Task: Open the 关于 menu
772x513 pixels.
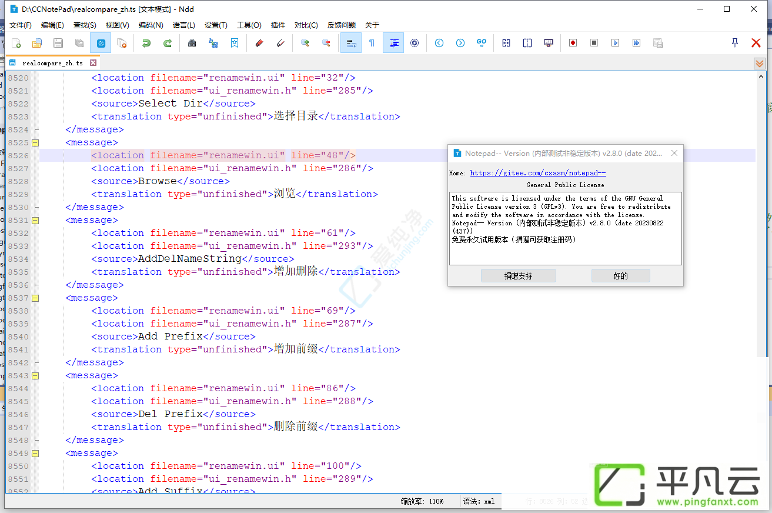Action: pyautogui.click(x=372, y=25)
